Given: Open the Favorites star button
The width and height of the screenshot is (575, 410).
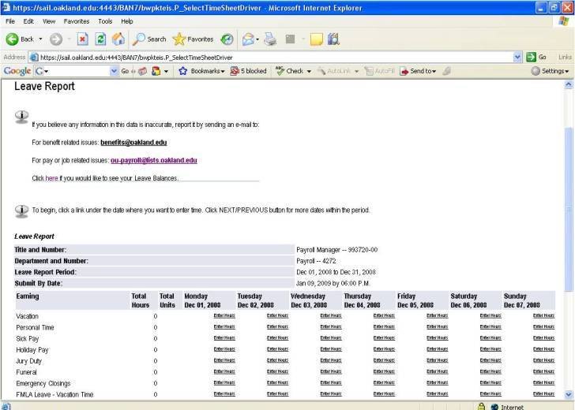Looking at the screenshot, I should tap(194, 39).
